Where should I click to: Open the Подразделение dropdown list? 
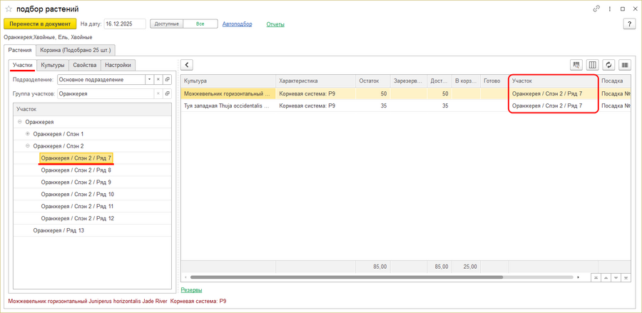149,80
